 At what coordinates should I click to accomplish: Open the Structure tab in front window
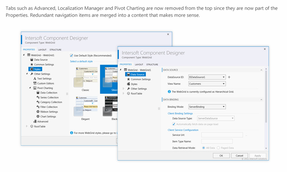(152, 65)
